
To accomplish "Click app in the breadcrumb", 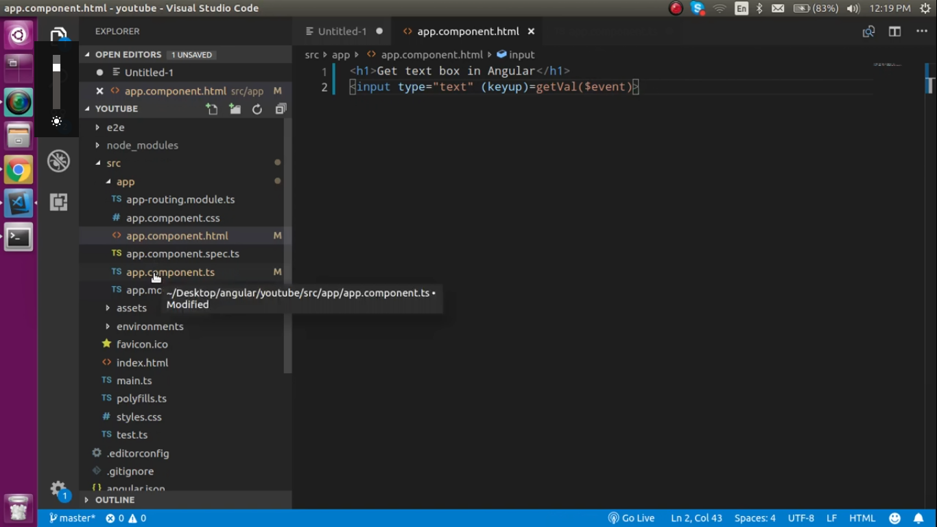I will pyautogui.click(x=341, y=55).
